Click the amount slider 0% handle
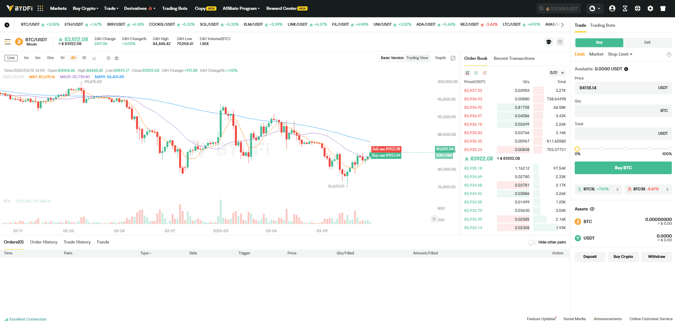Screen dimensions: 675x323 click(x=577, y=149)
